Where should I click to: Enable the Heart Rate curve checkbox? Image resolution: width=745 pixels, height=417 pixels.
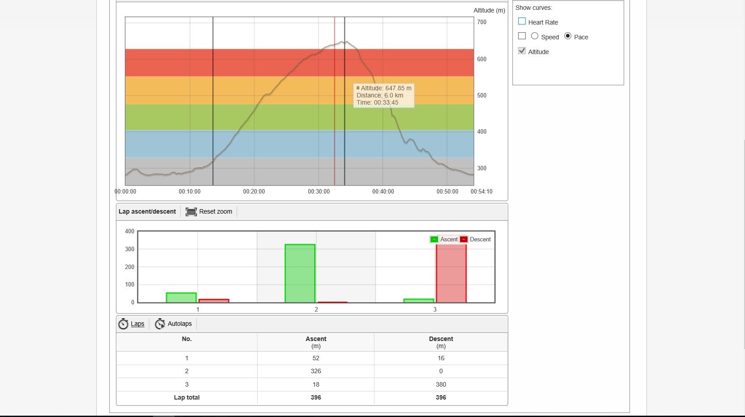522,21
